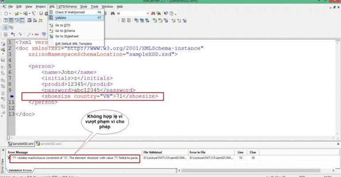Screen dimensions: 341x177
Task: Expand the toolbar options arrow after help icon
Action: pos(175,14)
